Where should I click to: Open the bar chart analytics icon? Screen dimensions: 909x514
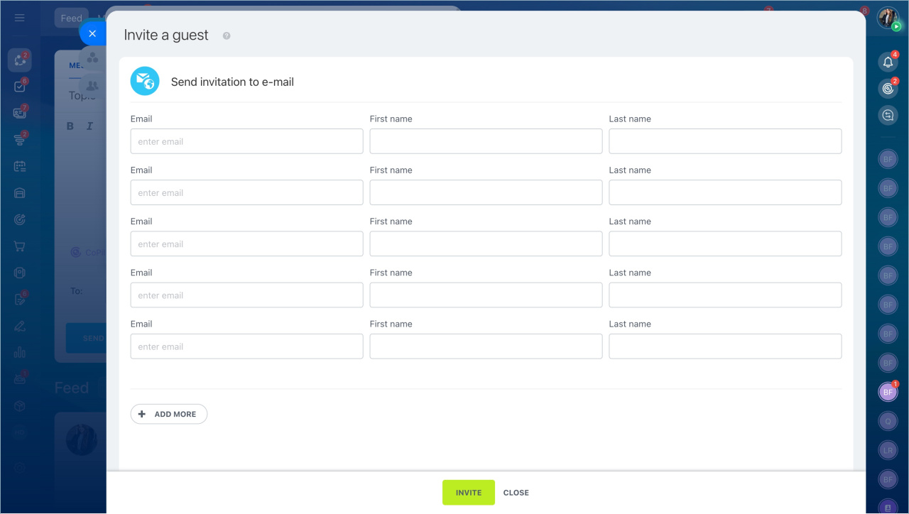click(19, 352)
